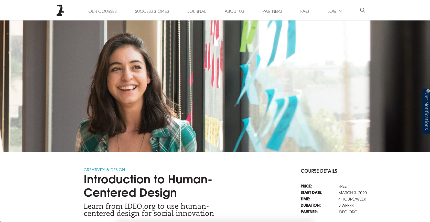The image size is (430, 222).
Task: Follow the Creativity & Design category link
Action: tap(104, 170)
